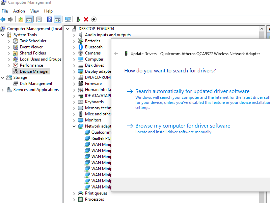Collapse the DESKTOP-FOGUFD4 root node
270x203 pixels.
pos(68,29)
